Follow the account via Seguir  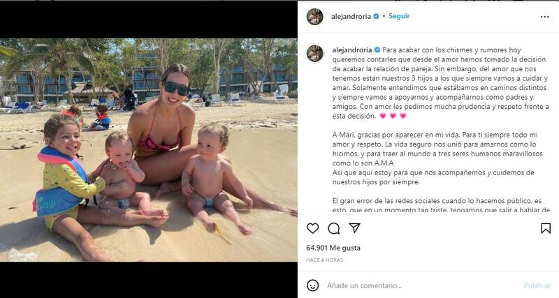399,16
